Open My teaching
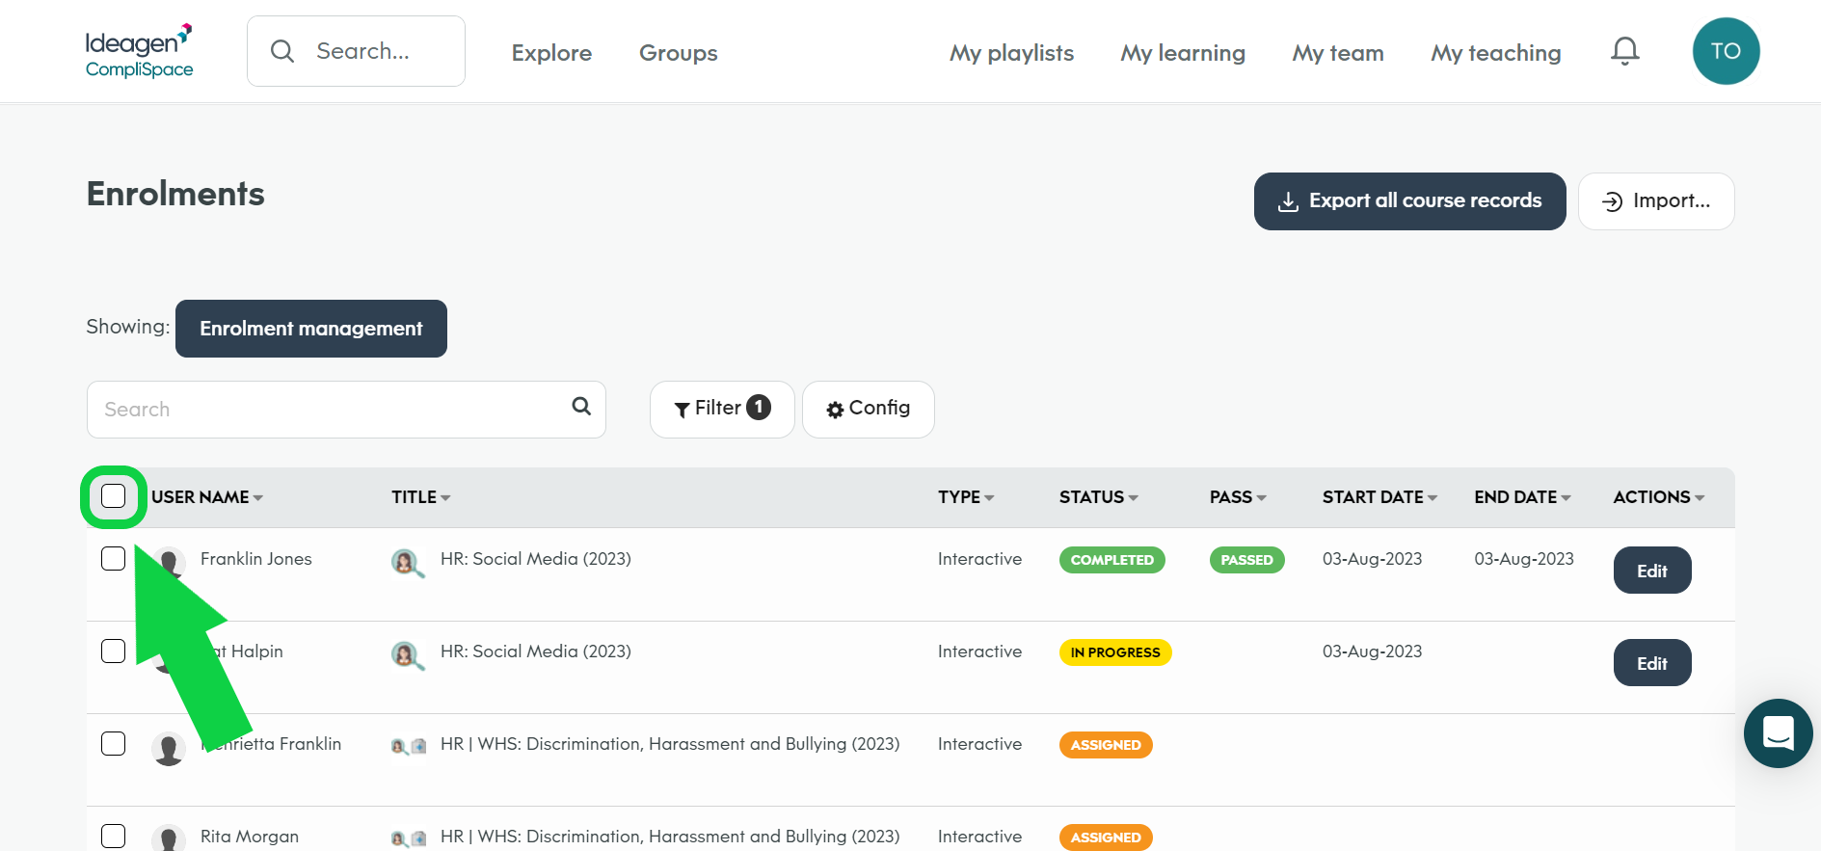 (x=1496, y=53)
